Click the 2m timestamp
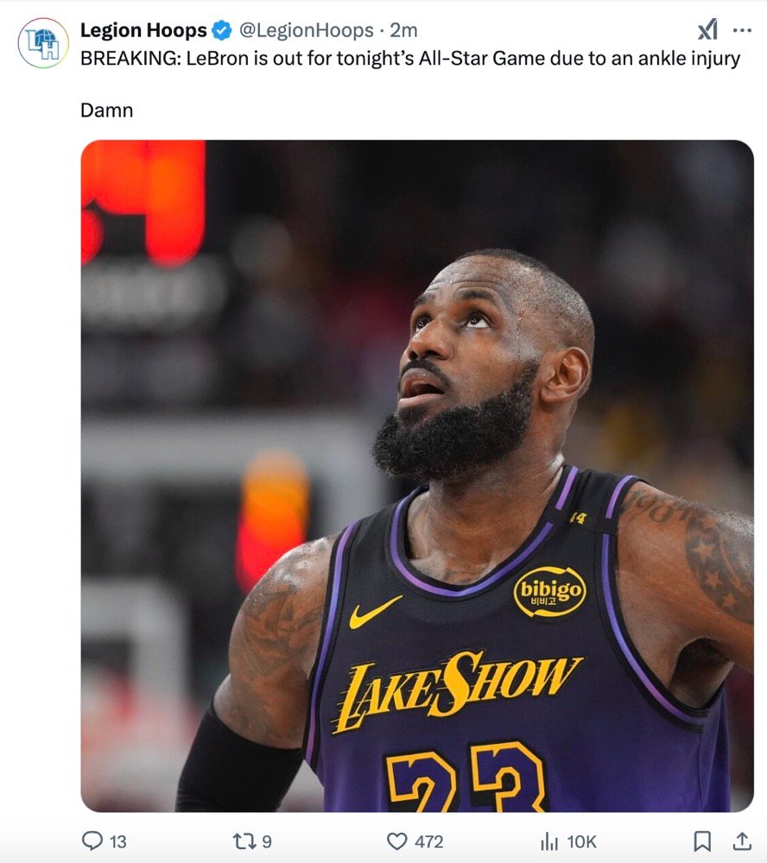The width and height of the screenshot is (767, 863). [x=403, y=31]
